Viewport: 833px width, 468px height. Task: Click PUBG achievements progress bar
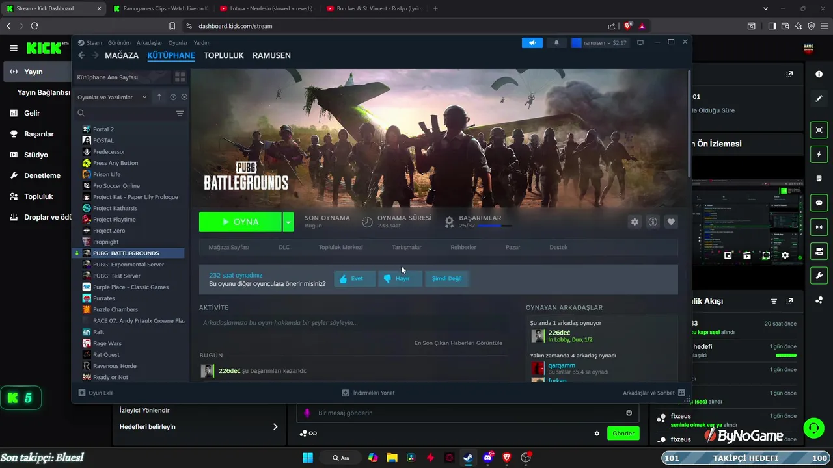pos(494,226)
